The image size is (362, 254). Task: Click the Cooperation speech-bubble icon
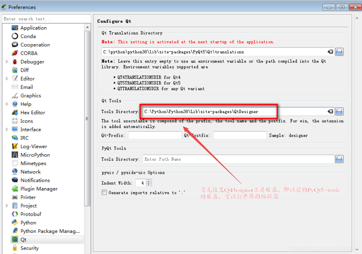pos(15,45)
